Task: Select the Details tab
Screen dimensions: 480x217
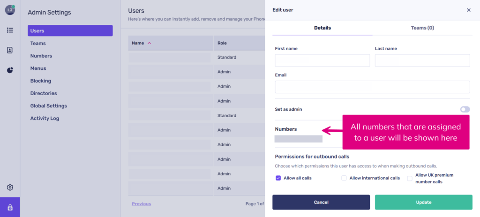Action: pyautogui.click(x=322, y=28)
